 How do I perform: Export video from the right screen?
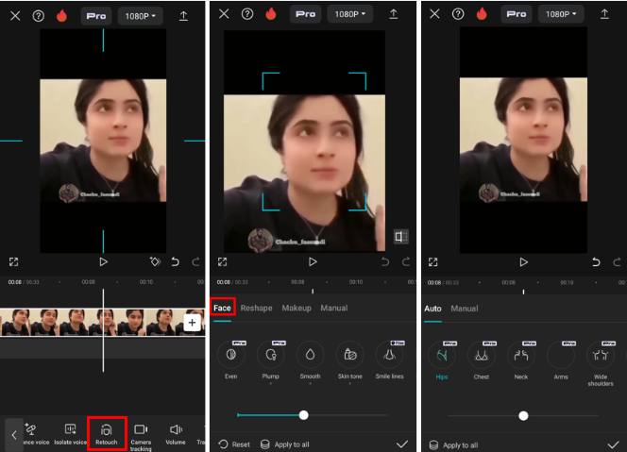point(604,14)
